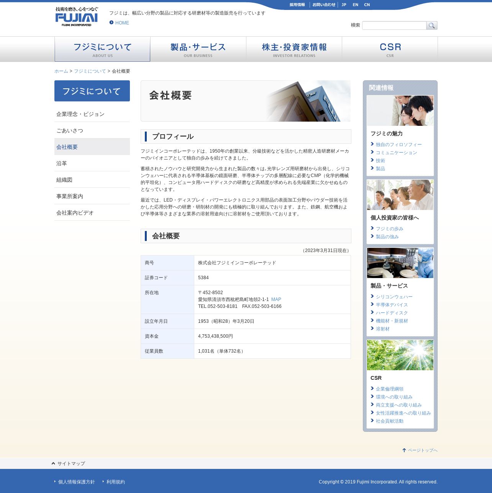
Task: Open 技術 link under フジミの魅力
Action: [380, 161]
